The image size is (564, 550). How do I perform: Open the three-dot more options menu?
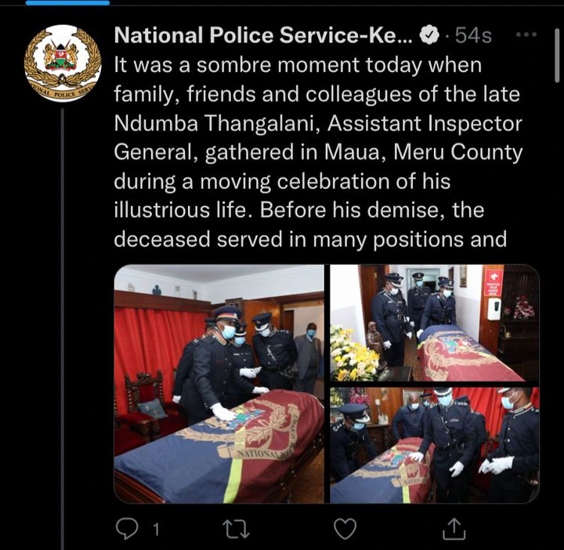[x=526, y=35]
